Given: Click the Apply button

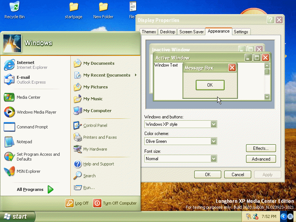Looking at the screenshot, I should coord(268,174).
